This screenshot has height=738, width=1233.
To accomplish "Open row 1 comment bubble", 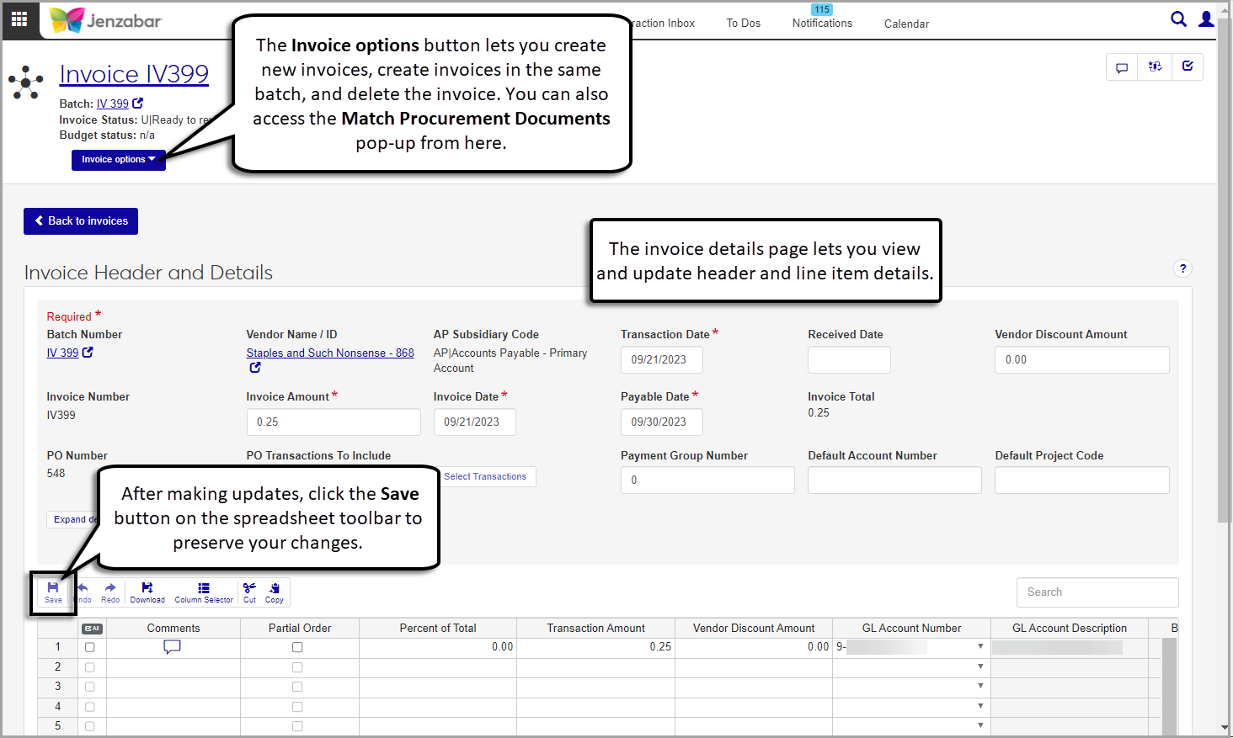I will point(172,647).
